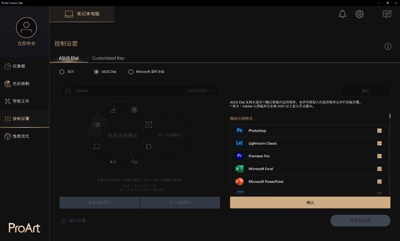The width and height of the screenshot is (400, 241).
Task: Open 偏好设置 preferences
Action: (x=74, y=221)
